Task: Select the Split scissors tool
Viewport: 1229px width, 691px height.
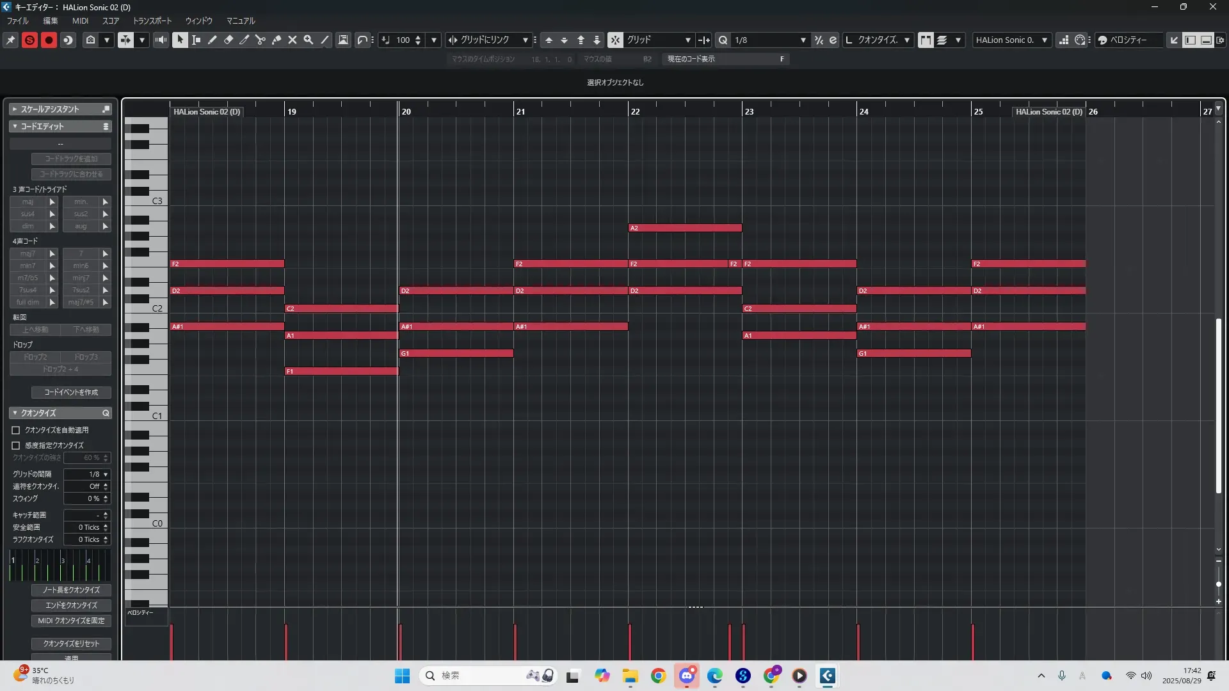Action: [260, 40]
